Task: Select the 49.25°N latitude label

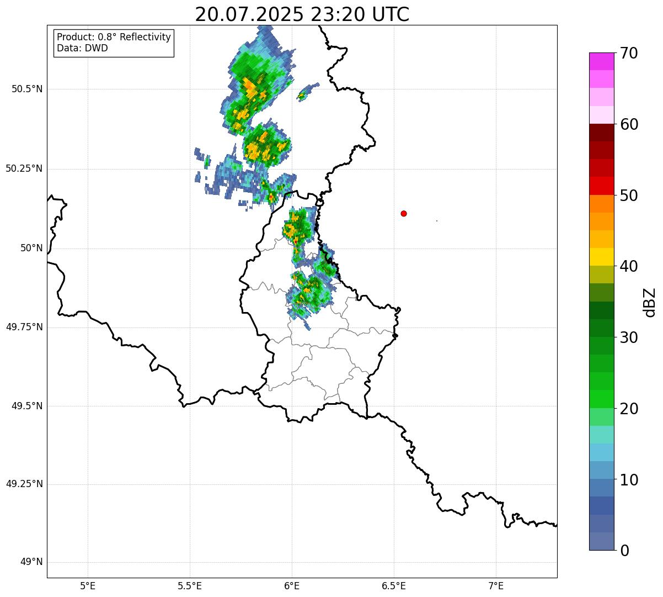Action: [x=24, y=484]
